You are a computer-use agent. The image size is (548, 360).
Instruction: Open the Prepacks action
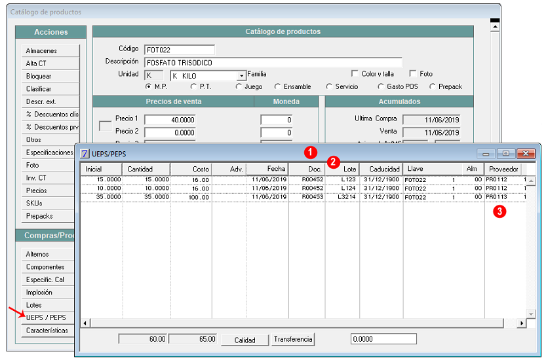[49, 216]
